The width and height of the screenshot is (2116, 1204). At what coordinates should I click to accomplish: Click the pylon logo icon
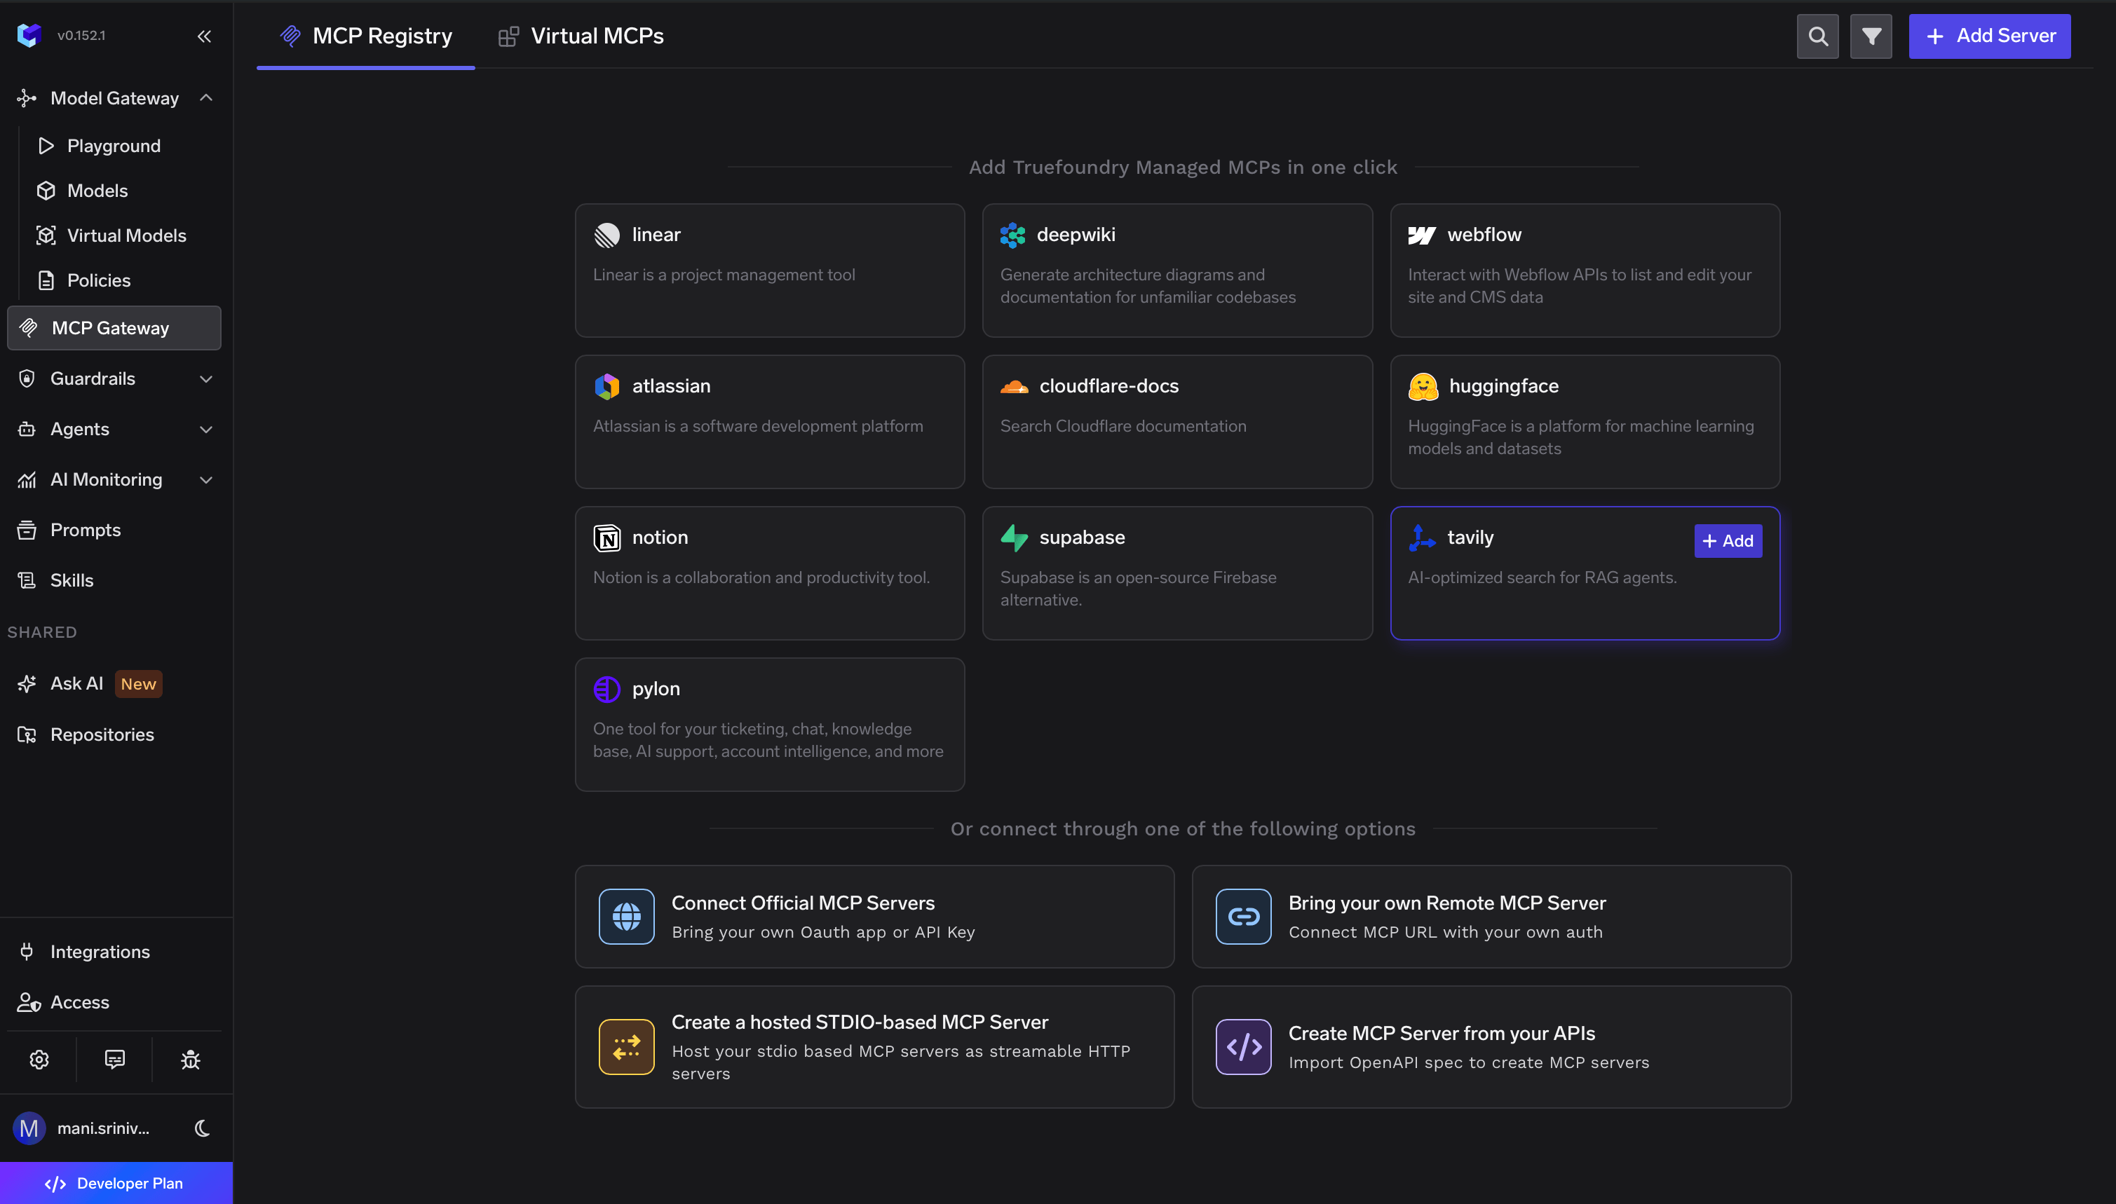click(x=606, y=689)
